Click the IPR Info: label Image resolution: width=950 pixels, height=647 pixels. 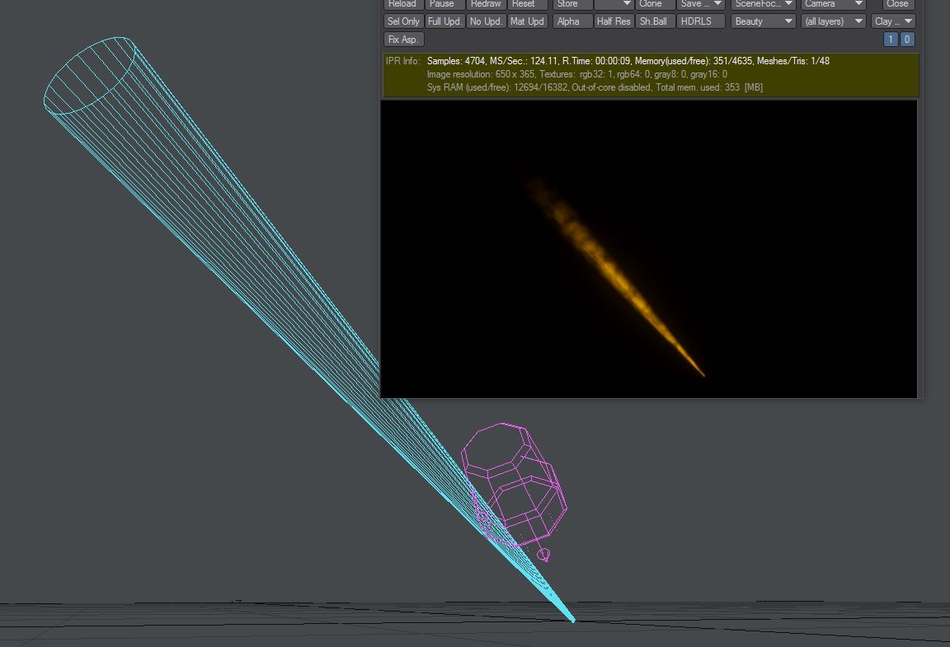click(x=402, y=61)
